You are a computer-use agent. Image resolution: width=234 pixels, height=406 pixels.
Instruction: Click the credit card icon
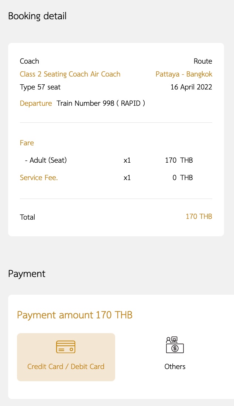point(66,347)
